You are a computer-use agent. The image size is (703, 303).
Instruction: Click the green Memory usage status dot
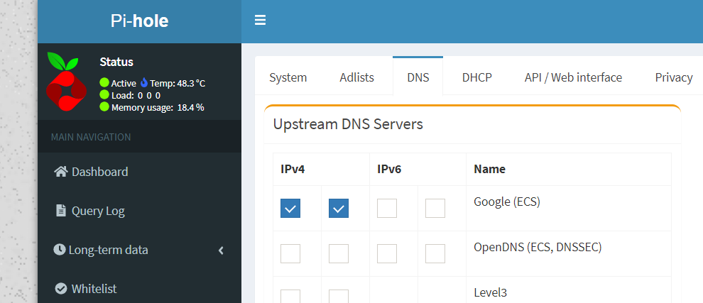tap(104, 107)
